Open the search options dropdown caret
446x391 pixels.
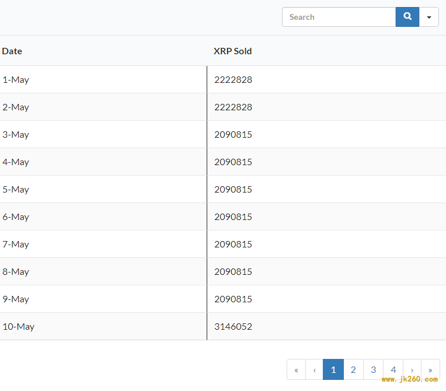[x=429, y=17]
